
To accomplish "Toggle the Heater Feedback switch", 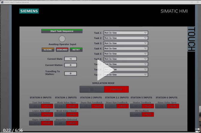I will [142, 106].
